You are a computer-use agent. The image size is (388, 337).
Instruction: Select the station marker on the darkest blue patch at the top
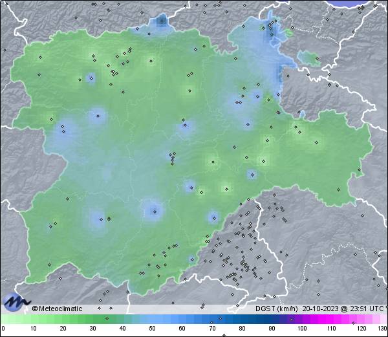pos(162,21)
